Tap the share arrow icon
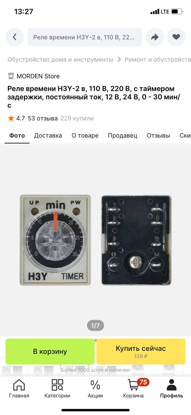 pos(155,37)
